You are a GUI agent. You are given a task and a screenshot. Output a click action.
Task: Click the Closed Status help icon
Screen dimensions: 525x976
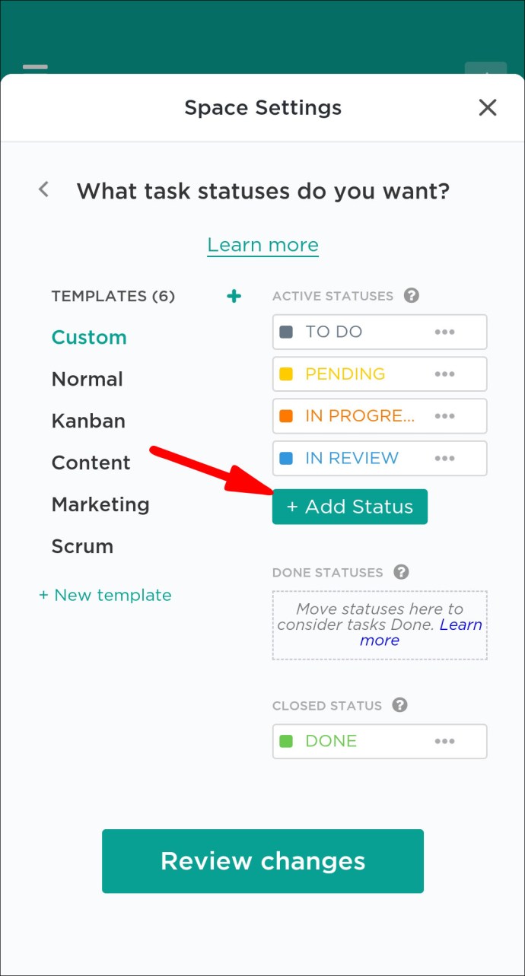tap(399, 705)
